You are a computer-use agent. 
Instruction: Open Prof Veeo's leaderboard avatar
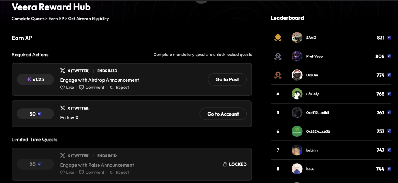[x=297, y=56]
